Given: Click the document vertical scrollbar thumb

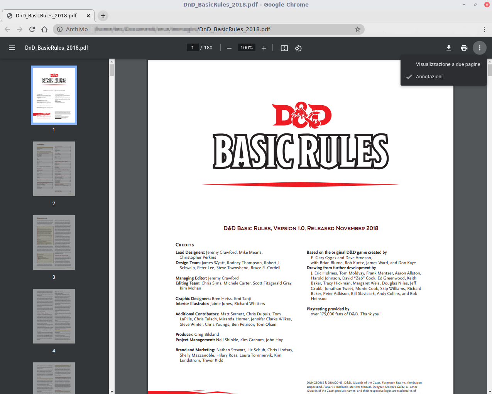Looking at the screenshot, I should click(x=490, y=70).
